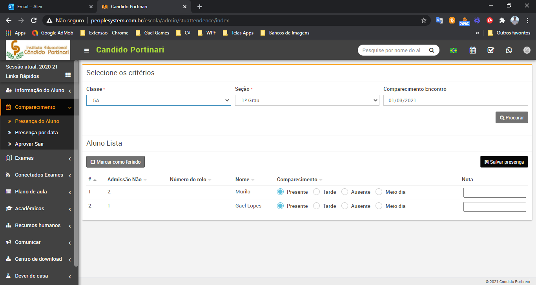This screenshot has height=285, width=536.
Task: Open the calendar icon in the header
Action: (x=472, y=50)
